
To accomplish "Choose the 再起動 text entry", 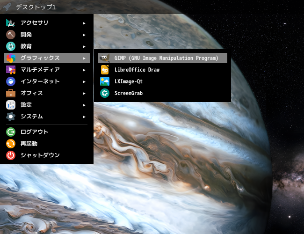I will (x=29, y=144).
